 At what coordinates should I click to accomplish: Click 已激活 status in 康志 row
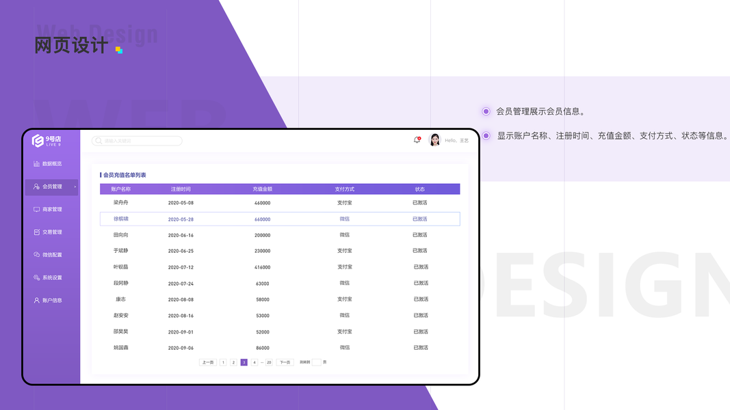click(x=421, y=299)
